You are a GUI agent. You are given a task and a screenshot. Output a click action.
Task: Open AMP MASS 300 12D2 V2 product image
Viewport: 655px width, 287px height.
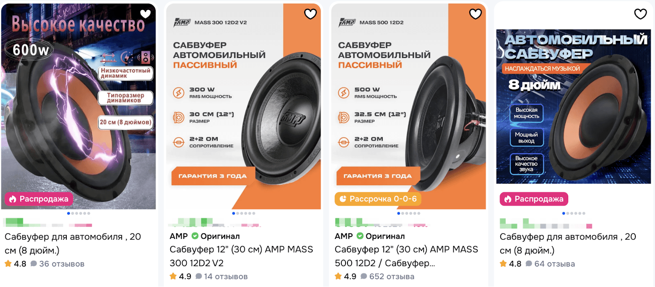click(244, 106)
